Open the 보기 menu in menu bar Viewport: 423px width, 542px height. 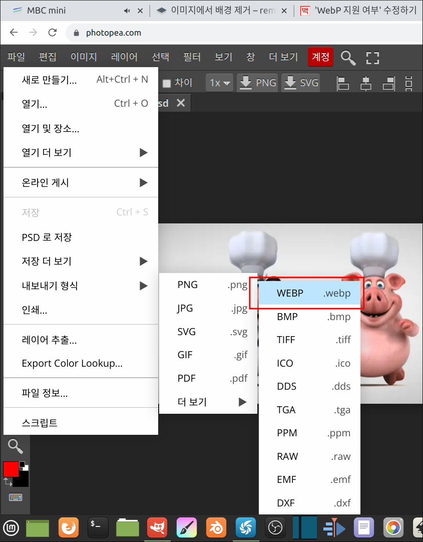223,57
